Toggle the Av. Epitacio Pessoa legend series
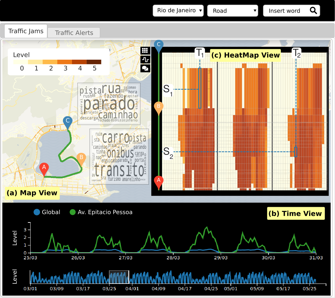This screenshot has width=335, height=298. pos(73,212)
